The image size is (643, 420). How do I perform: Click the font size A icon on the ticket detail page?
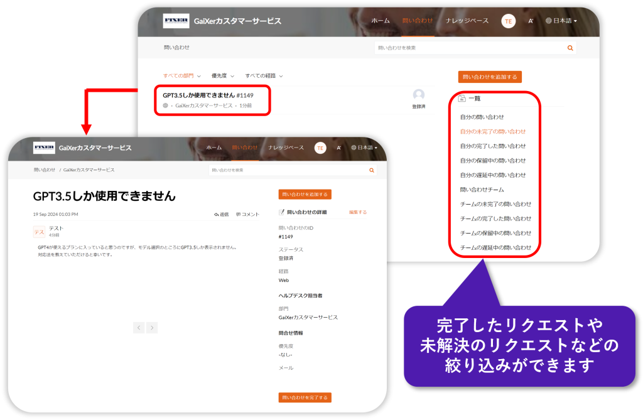pos(338,148)
